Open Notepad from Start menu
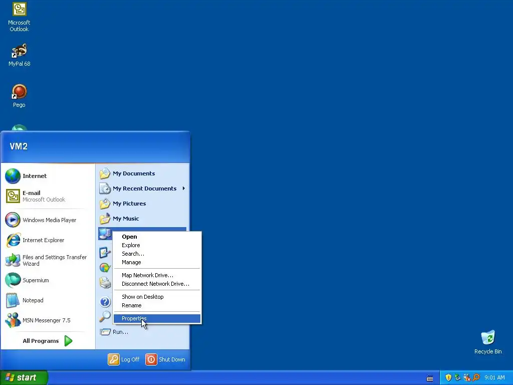 (x=48, y=300)
